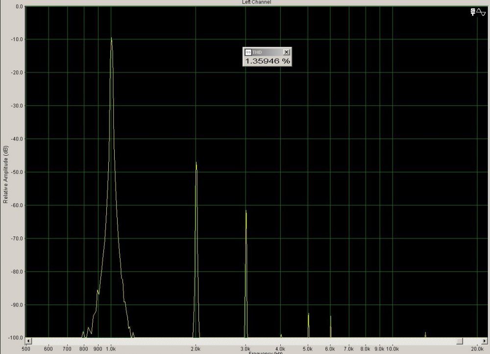Image resolution: width=490 pixels, height=354 pixels.
Task: Close the THD readout window
Action: tap(287, 52)
